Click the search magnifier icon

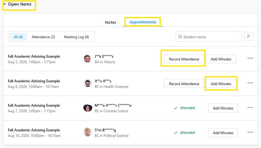(180, 36)
